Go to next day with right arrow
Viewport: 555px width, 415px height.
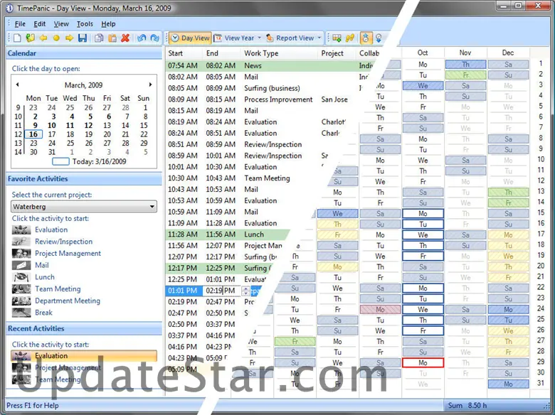point(70,38)
